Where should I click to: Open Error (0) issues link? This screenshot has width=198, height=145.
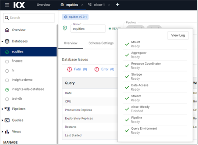point(108,69)
